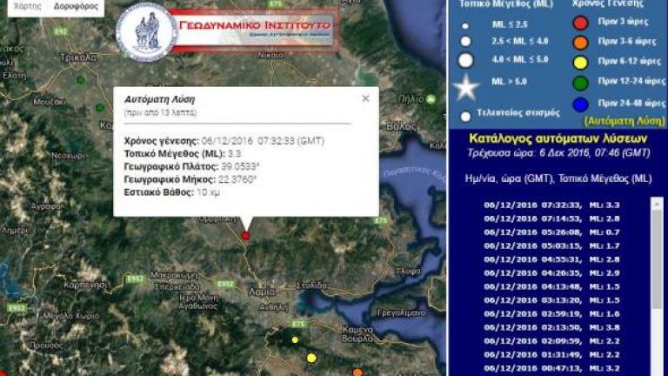Viewport: 668px width, 376px height.
Task: Click the Γεωδυναμικό Ινστιτούτο logo emblem
Action: tap(146, 32)
